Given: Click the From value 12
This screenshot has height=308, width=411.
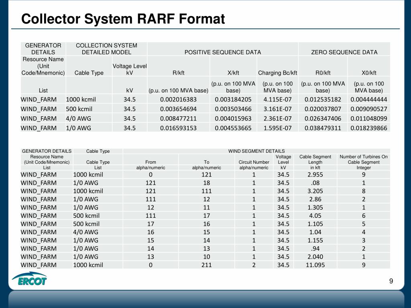Looking at the screenshot, I should coord(151,207).
